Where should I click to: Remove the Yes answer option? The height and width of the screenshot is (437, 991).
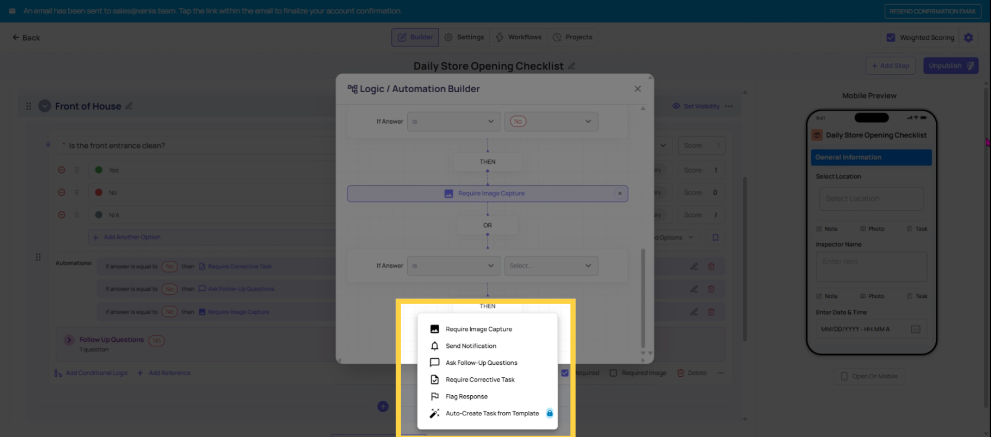[61, 170]
